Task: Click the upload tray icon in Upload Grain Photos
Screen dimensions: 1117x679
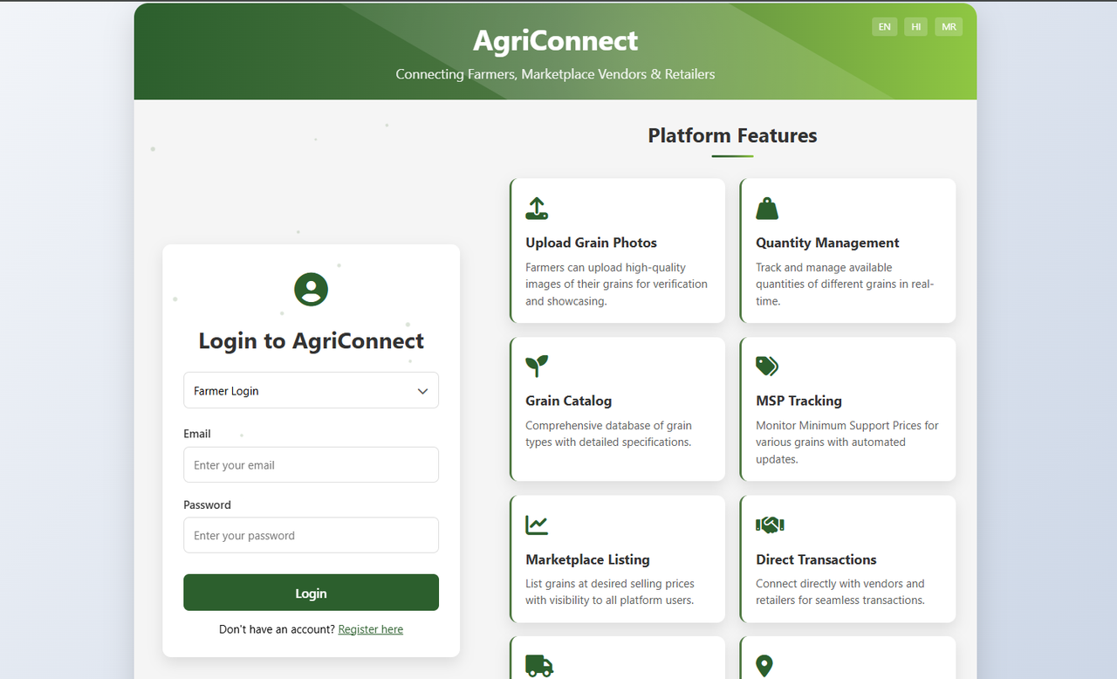Action: click(x=537, y=208)
